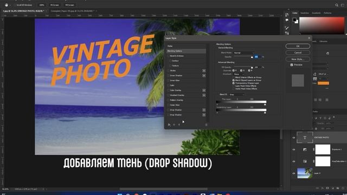347x195 pixels.
Task: Click the reset arrow icon in Properties panel
Action: tap(327, 53)
